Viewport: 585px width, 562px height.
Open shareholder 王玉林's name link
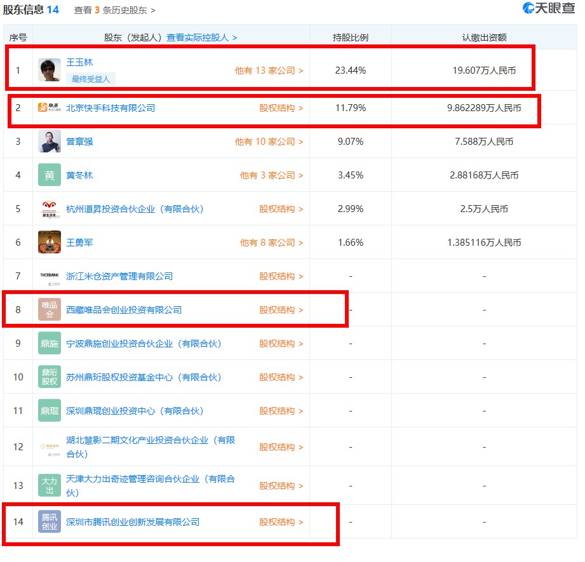tap(79, 62)
